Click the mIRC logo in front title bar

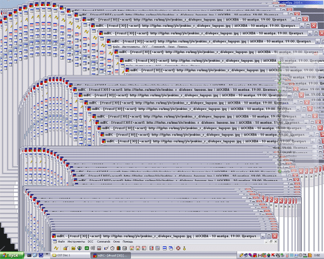(54, 236)
